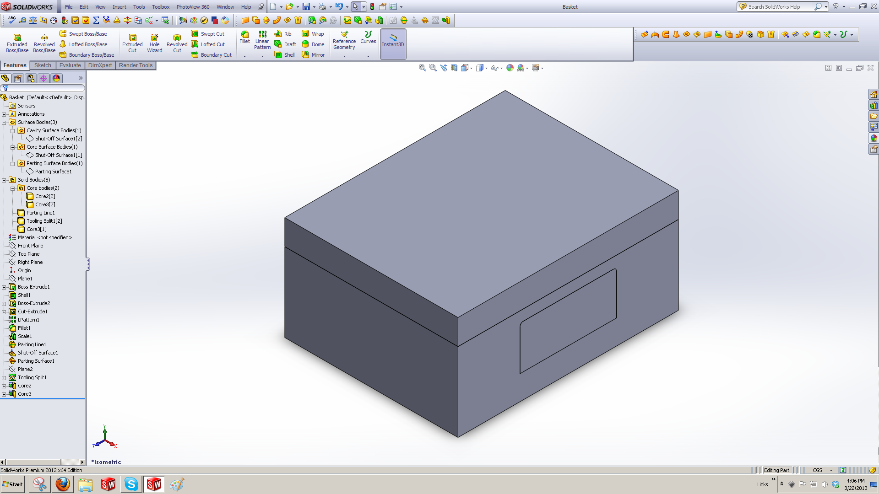Select the Revolved Boss/Base tool

(x=44, y=43)
